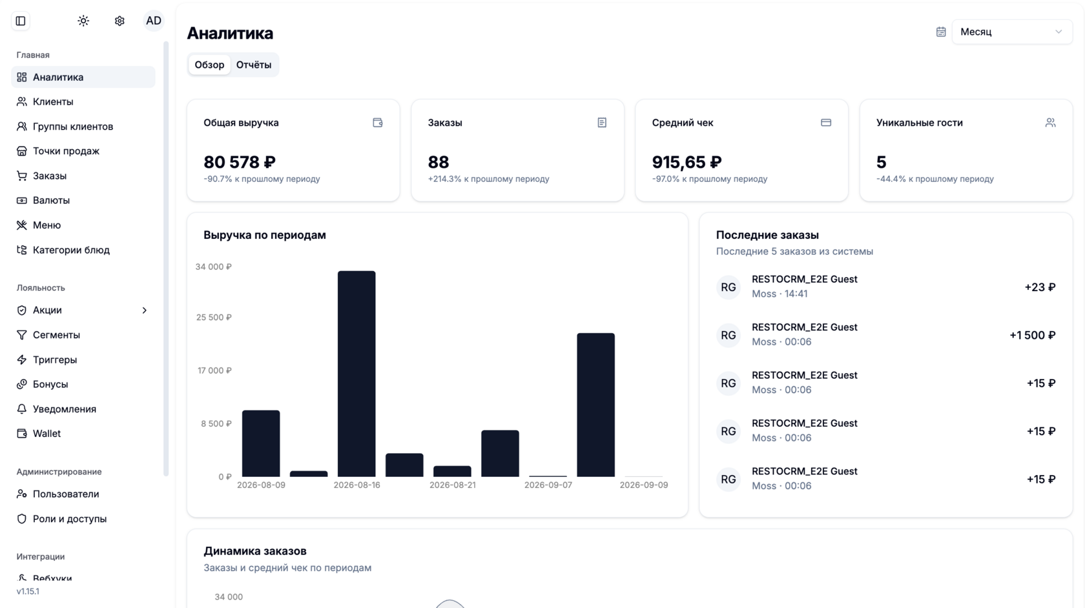The height and width of the screenshot is (608, 1085).
Task: Click the Заказы card document icon
Action: click(x=602, y=123)
